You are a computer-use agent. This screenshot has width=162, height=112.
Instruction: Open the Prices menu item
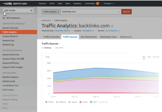(x=52, y=4)
